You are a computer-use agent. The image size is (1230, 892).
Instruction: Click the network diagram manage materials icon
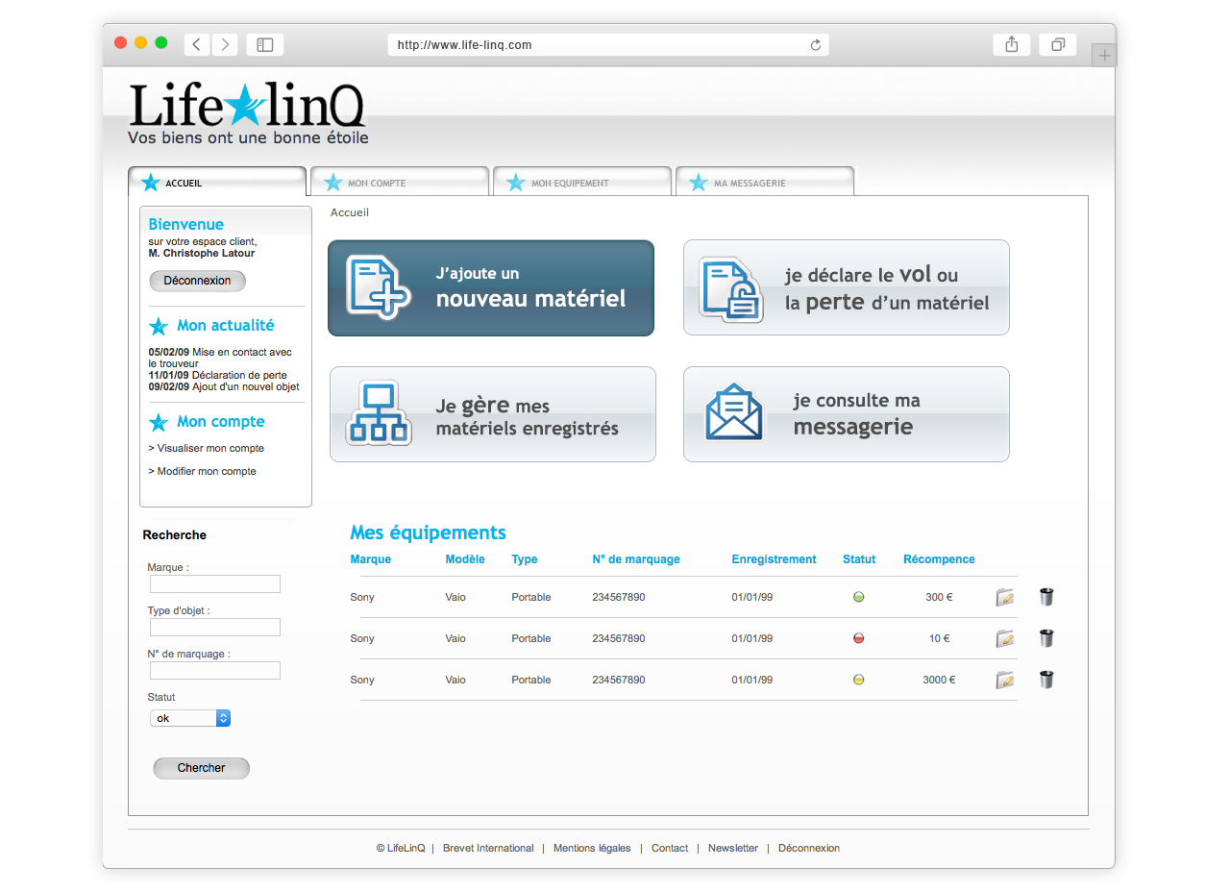pyautogui.click(x=379, y=412)
